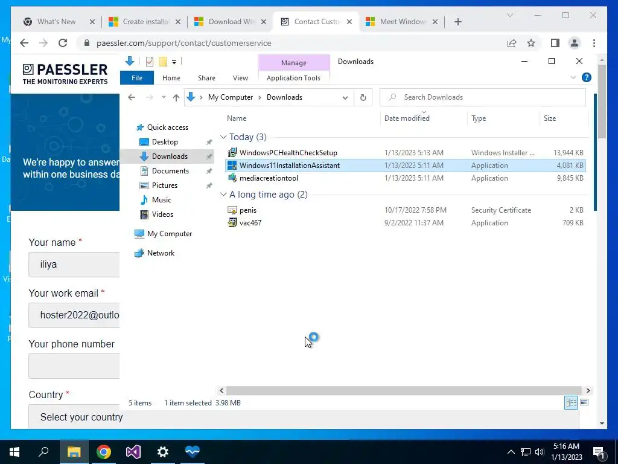Open Visual Studio from the taskbar
This screenshot has width=618, height=464.
[133, 452]
